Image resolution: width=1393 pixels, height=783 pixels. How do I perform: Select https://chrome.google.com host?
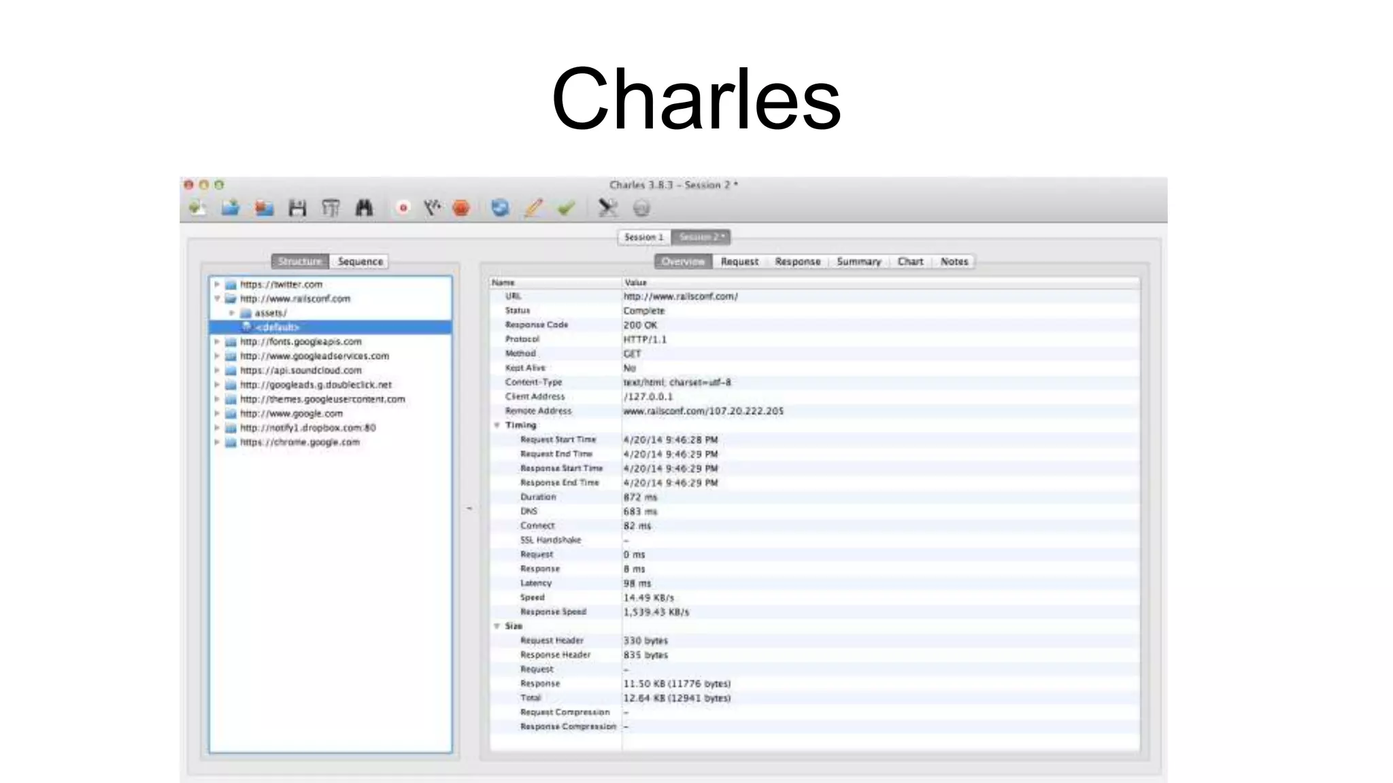[299, 442]
